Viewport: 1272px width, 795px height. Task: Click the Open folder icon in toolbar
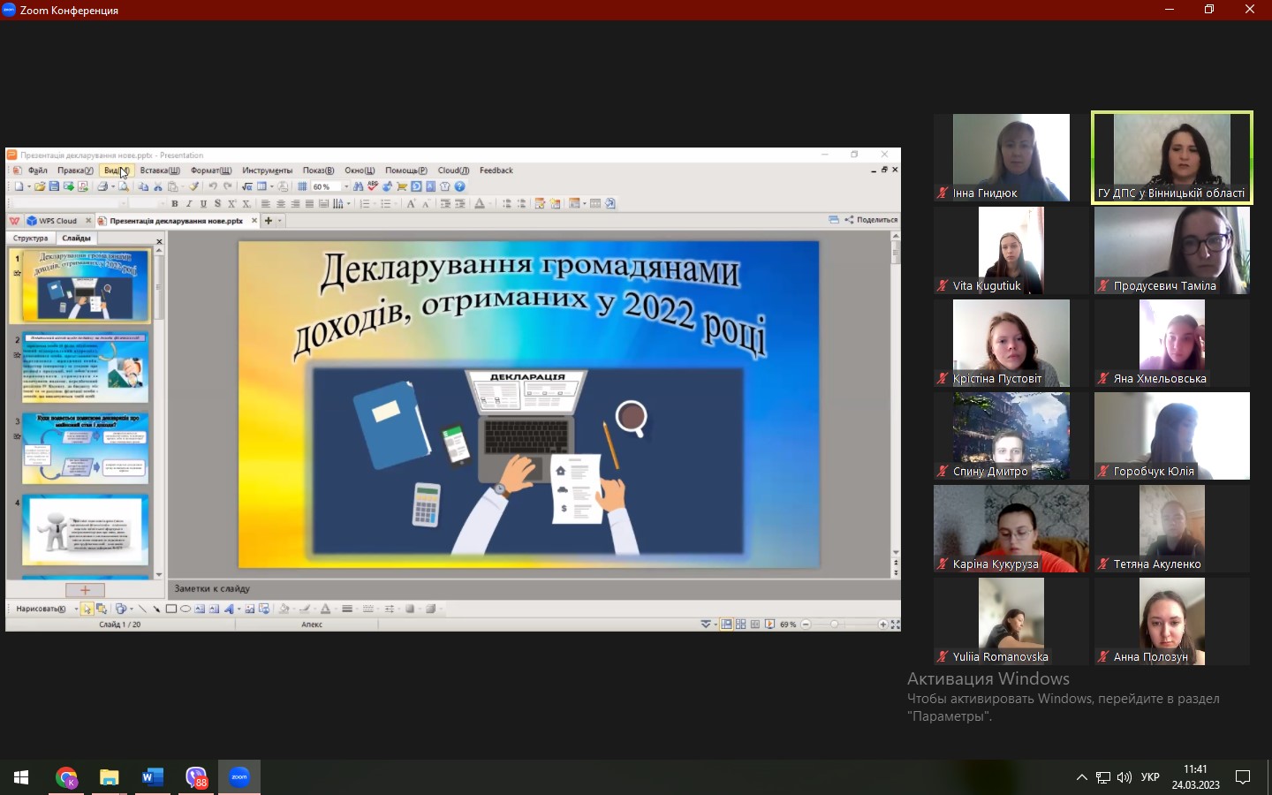click(40, 186)
